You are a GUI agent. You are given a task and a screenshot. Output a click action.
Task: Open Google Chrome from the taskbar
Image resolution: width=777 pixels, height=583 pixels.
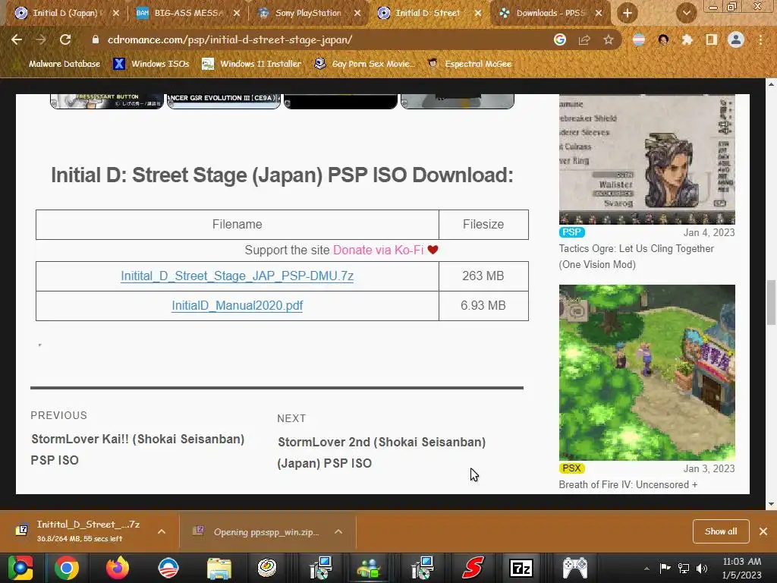pos(67,568)
